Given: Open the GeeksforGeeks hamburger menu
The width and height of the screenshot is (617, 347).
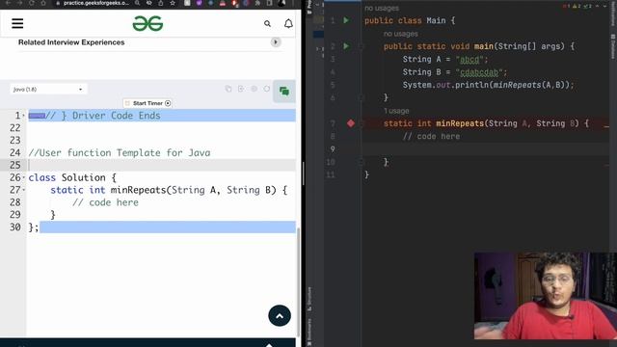Looking at the screenshot, I should click(17, 23).
